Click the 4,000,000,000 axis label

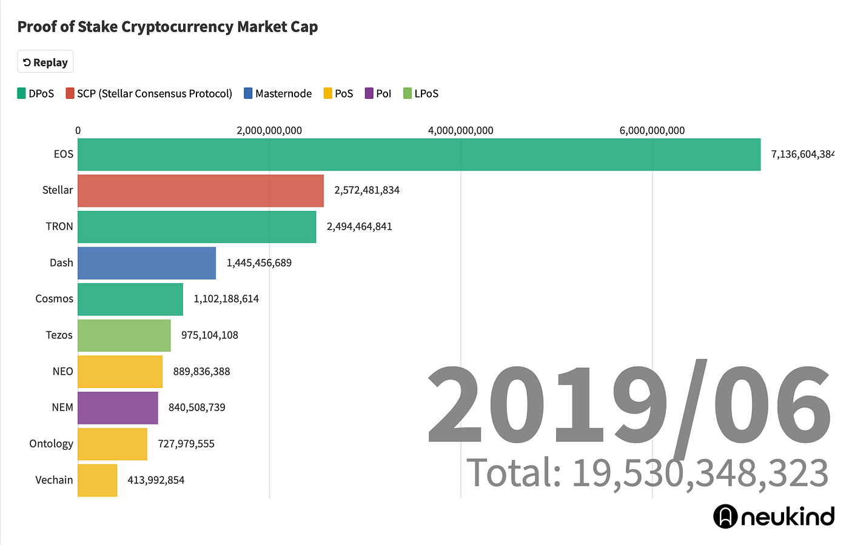461,130
